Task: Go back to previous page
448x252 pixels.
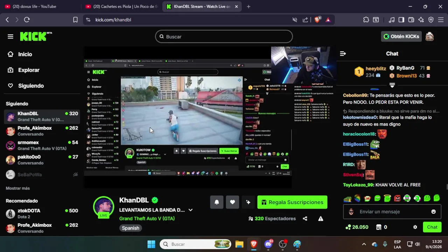Action: coord(7,20)
